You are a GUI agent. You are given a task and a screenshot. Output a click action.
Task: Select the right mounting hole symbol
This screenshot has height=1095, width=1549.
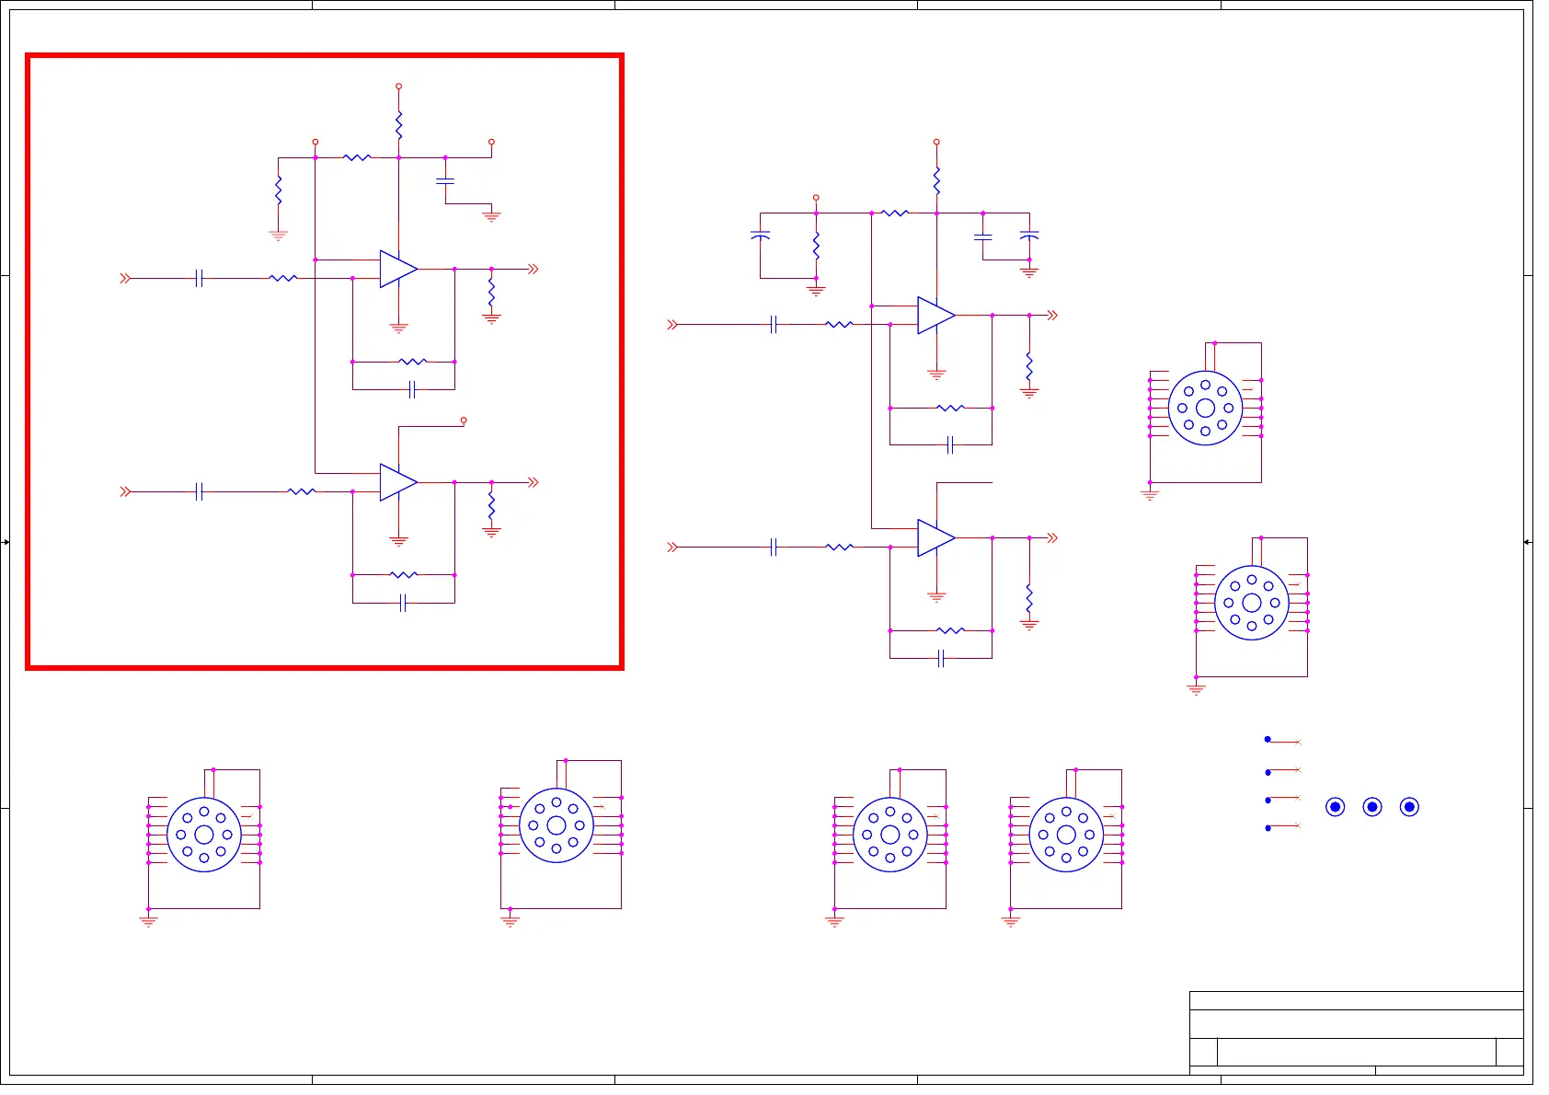[1409, 807]
